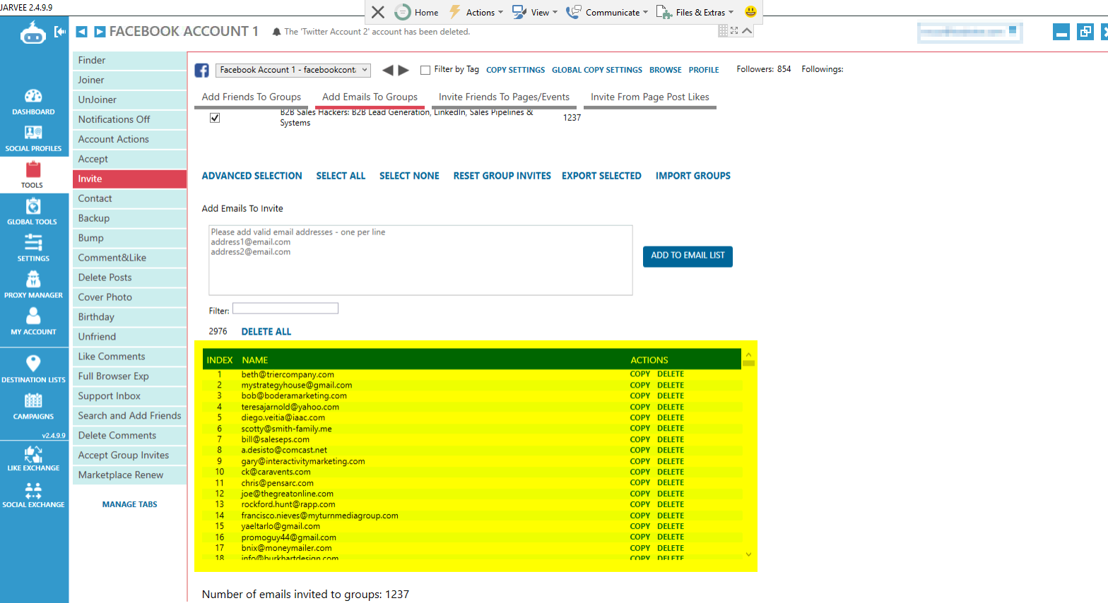
Task: Open Comment&Like tool
Action: pyautogui.click(x=129, y=258)
